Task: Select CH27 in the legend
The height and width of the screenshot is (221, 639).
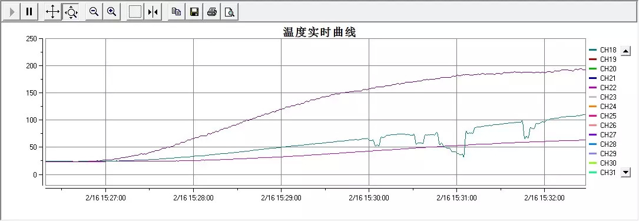Action: pyautogui.click(x=603, y=134)
